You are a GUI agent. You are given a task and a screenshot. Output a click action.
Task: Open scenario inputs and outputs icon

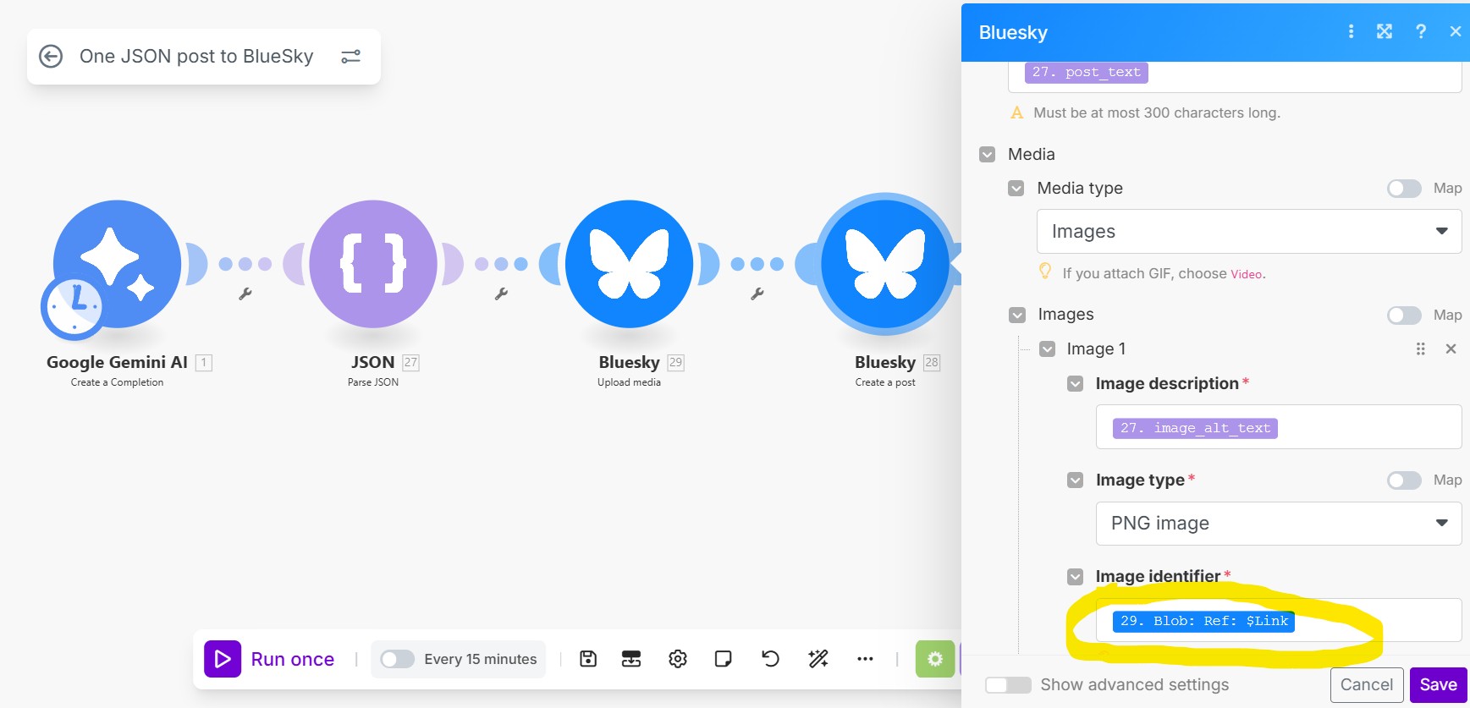coord(631,659)
